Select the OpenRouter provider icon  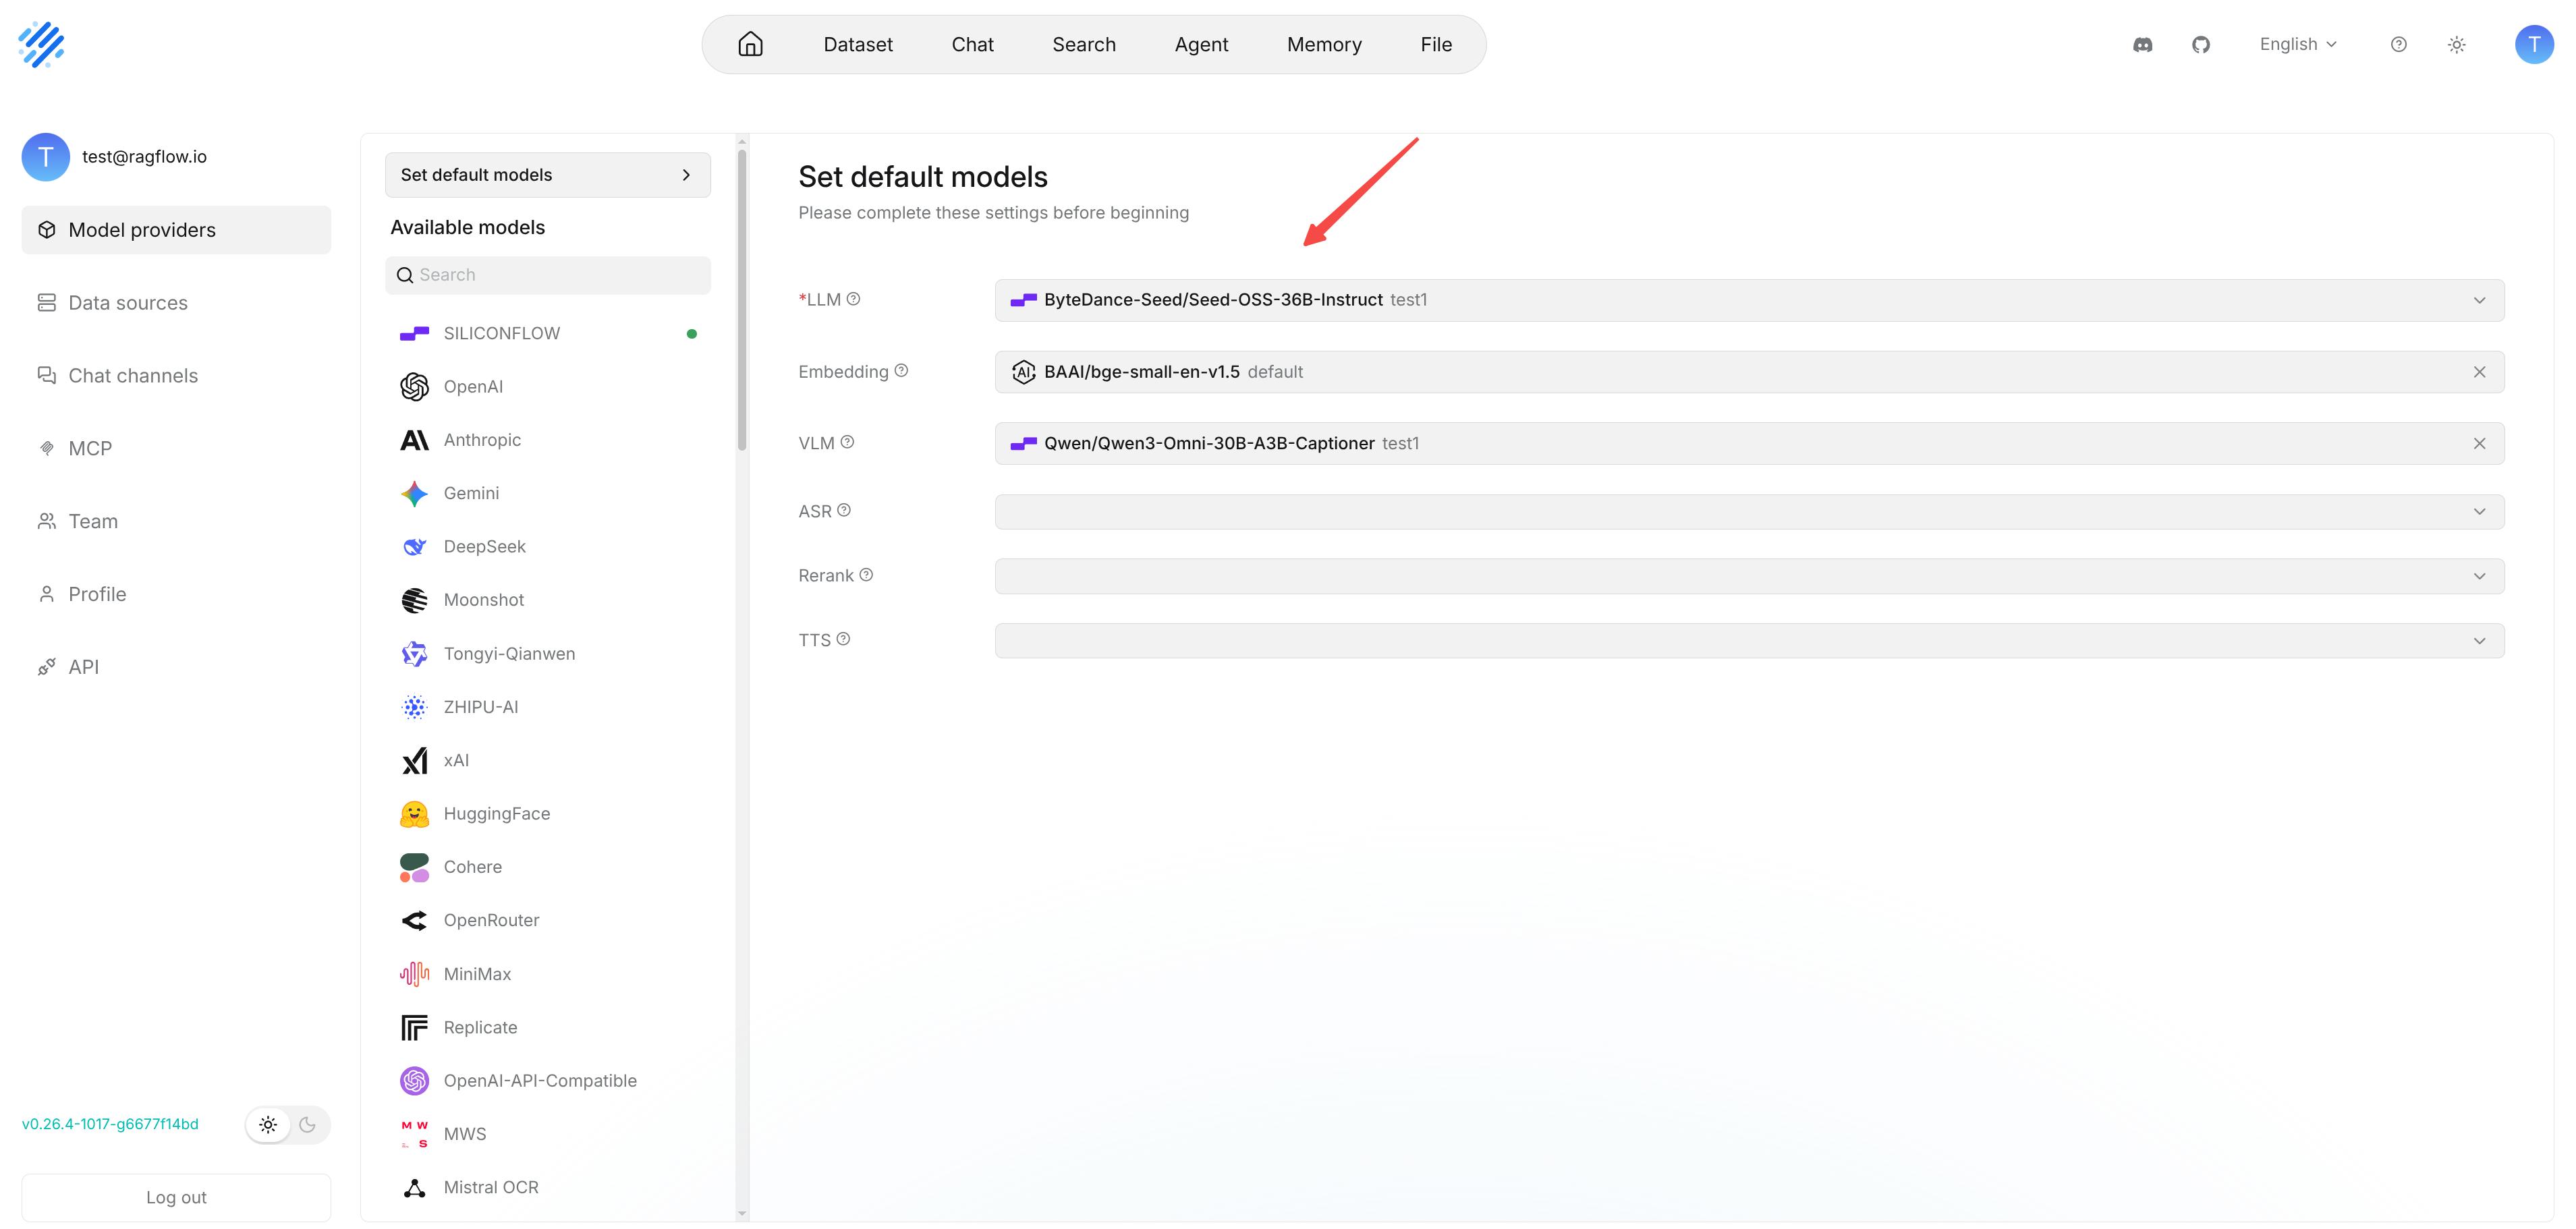[414, 921]
